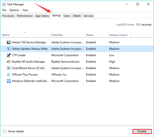Click Enabled status in VMware Tray row
The width and height of the screenshot is (154, 137).
click(91, 75)
